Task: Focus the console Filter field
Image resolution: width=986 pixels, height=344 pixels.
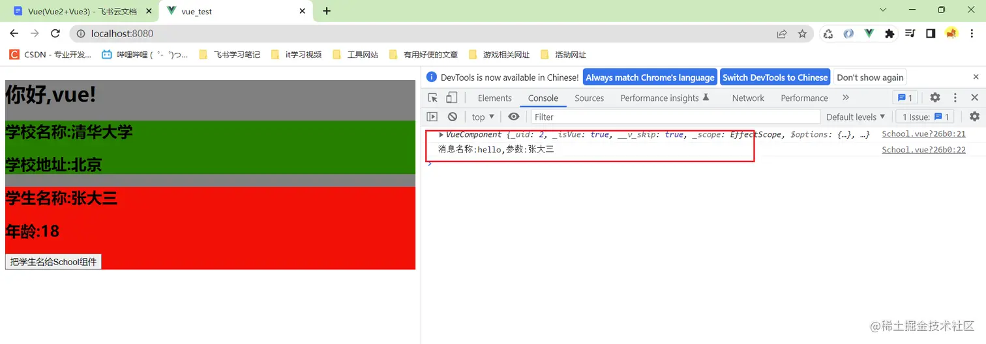Action: point(676,117)
